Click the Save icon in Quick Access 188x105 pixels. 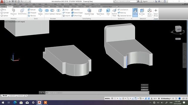[x=13, y=1]
